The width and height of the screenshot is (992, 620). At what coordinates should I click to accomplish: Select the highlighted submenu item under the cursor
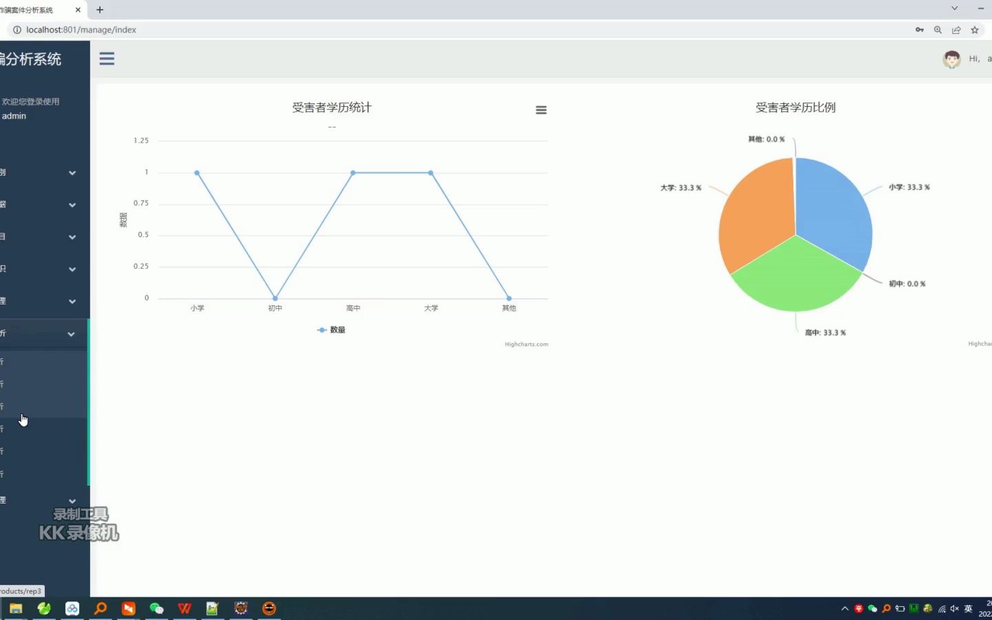pos(34,406)
